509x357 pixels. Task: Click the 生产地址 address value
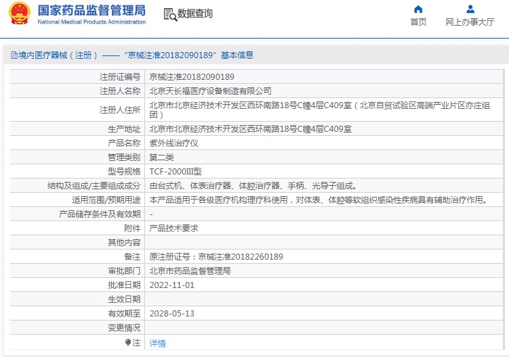(250, 129)
